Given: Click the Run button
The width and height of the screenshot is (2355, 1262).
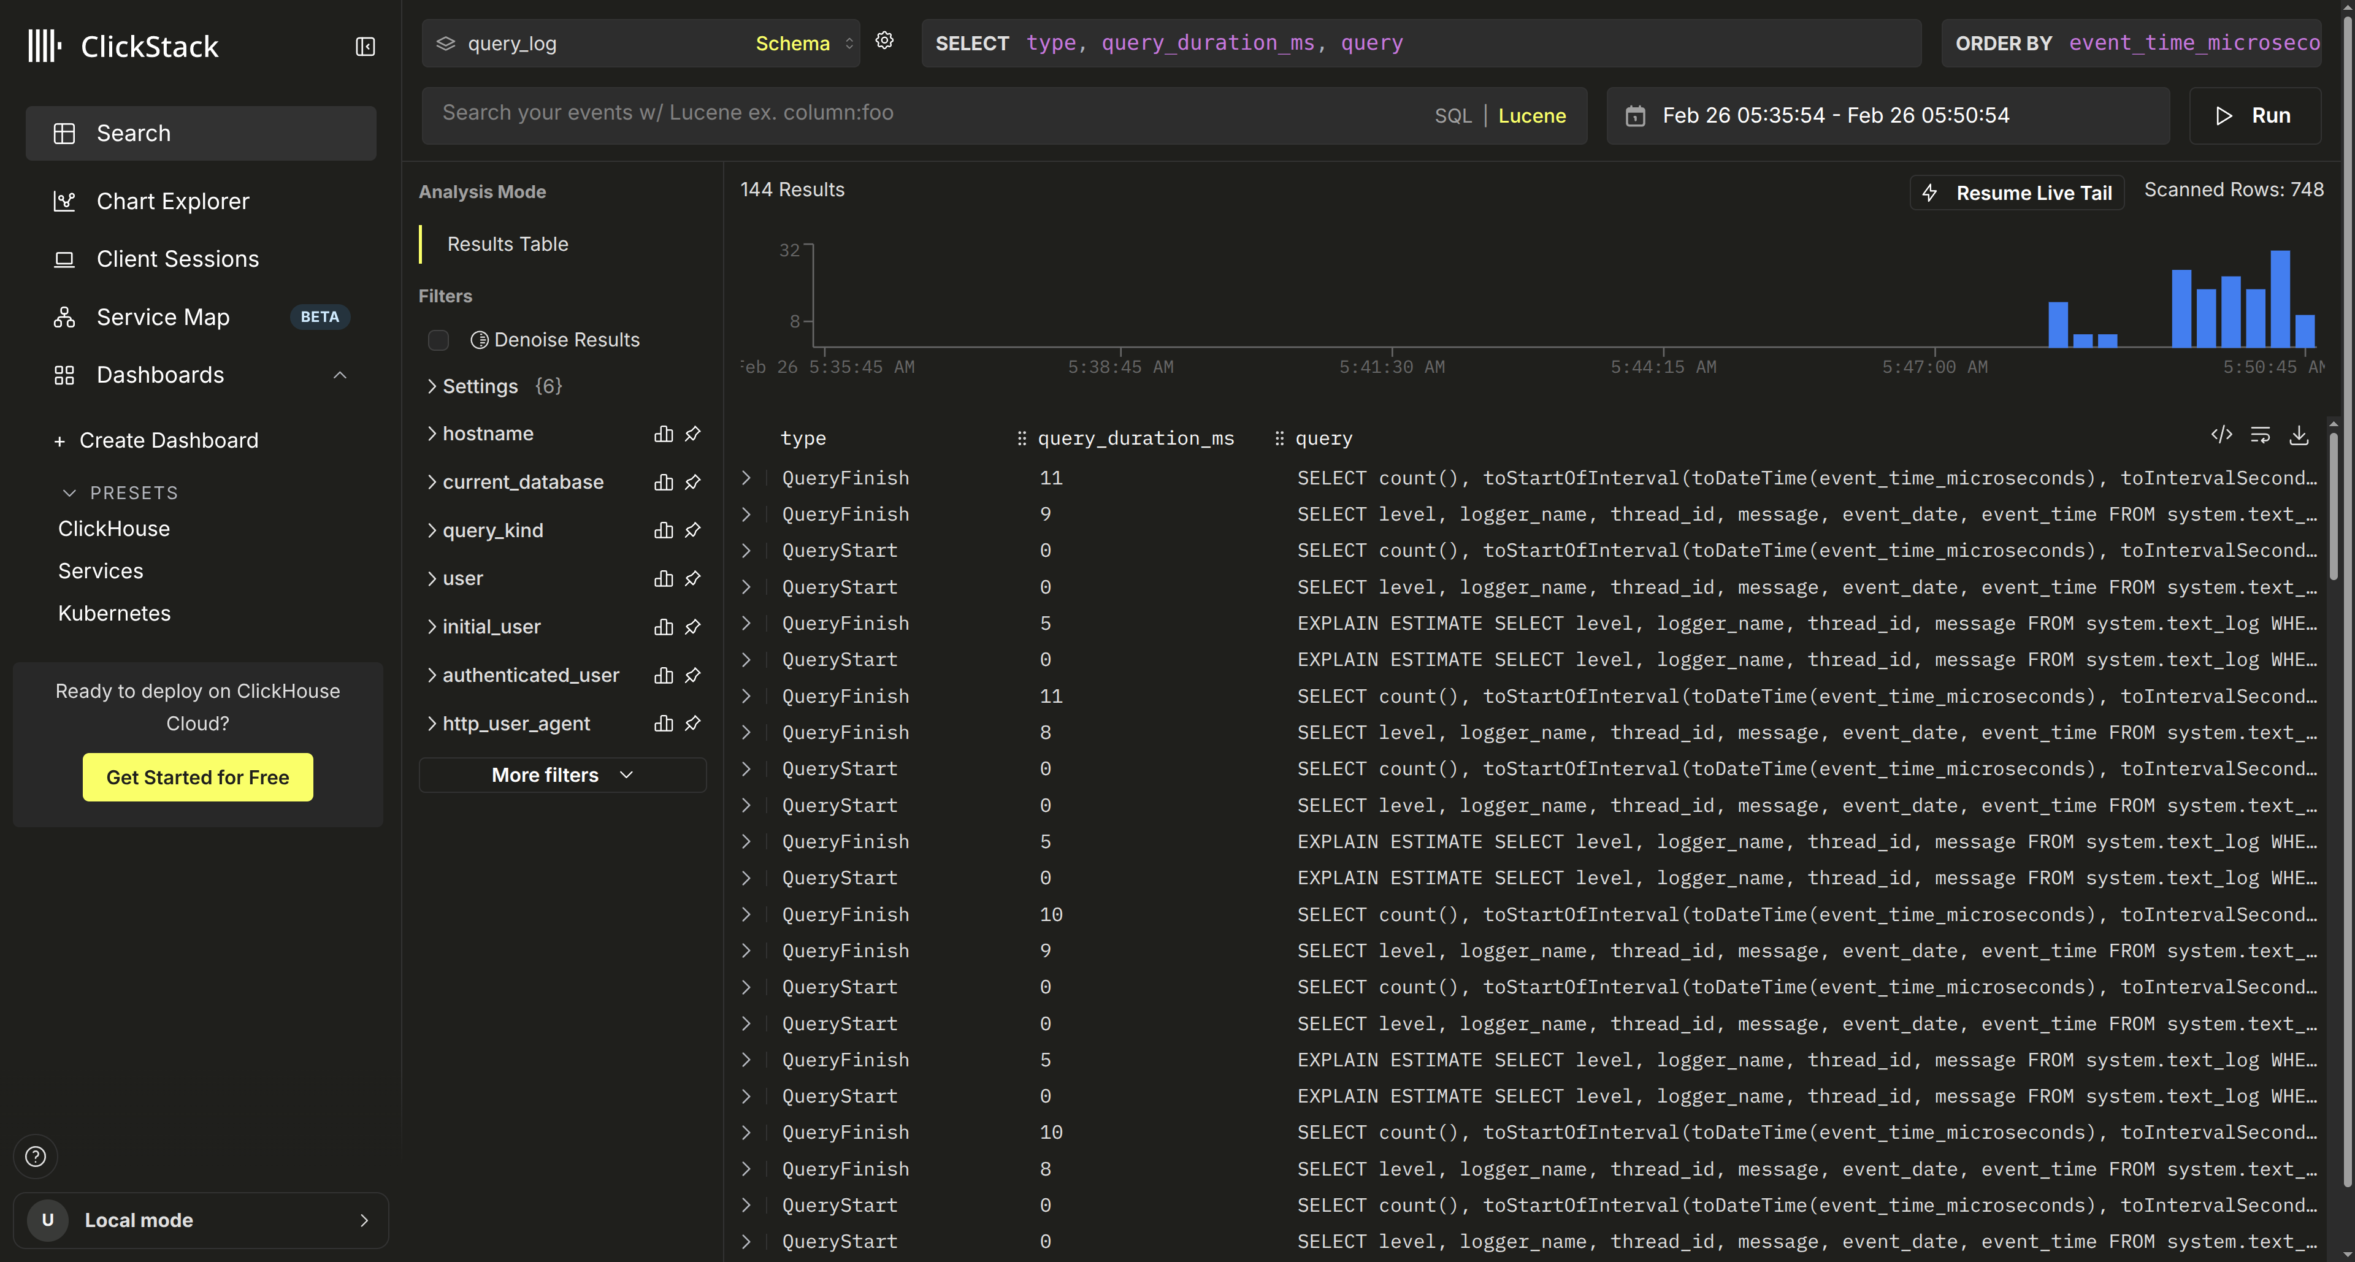Looking at the screenshot, I should pos(2254,116).
